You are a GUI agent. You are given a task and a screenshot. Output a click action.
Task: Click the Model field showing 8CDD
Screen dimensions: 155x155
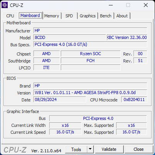tap(70, 37)
